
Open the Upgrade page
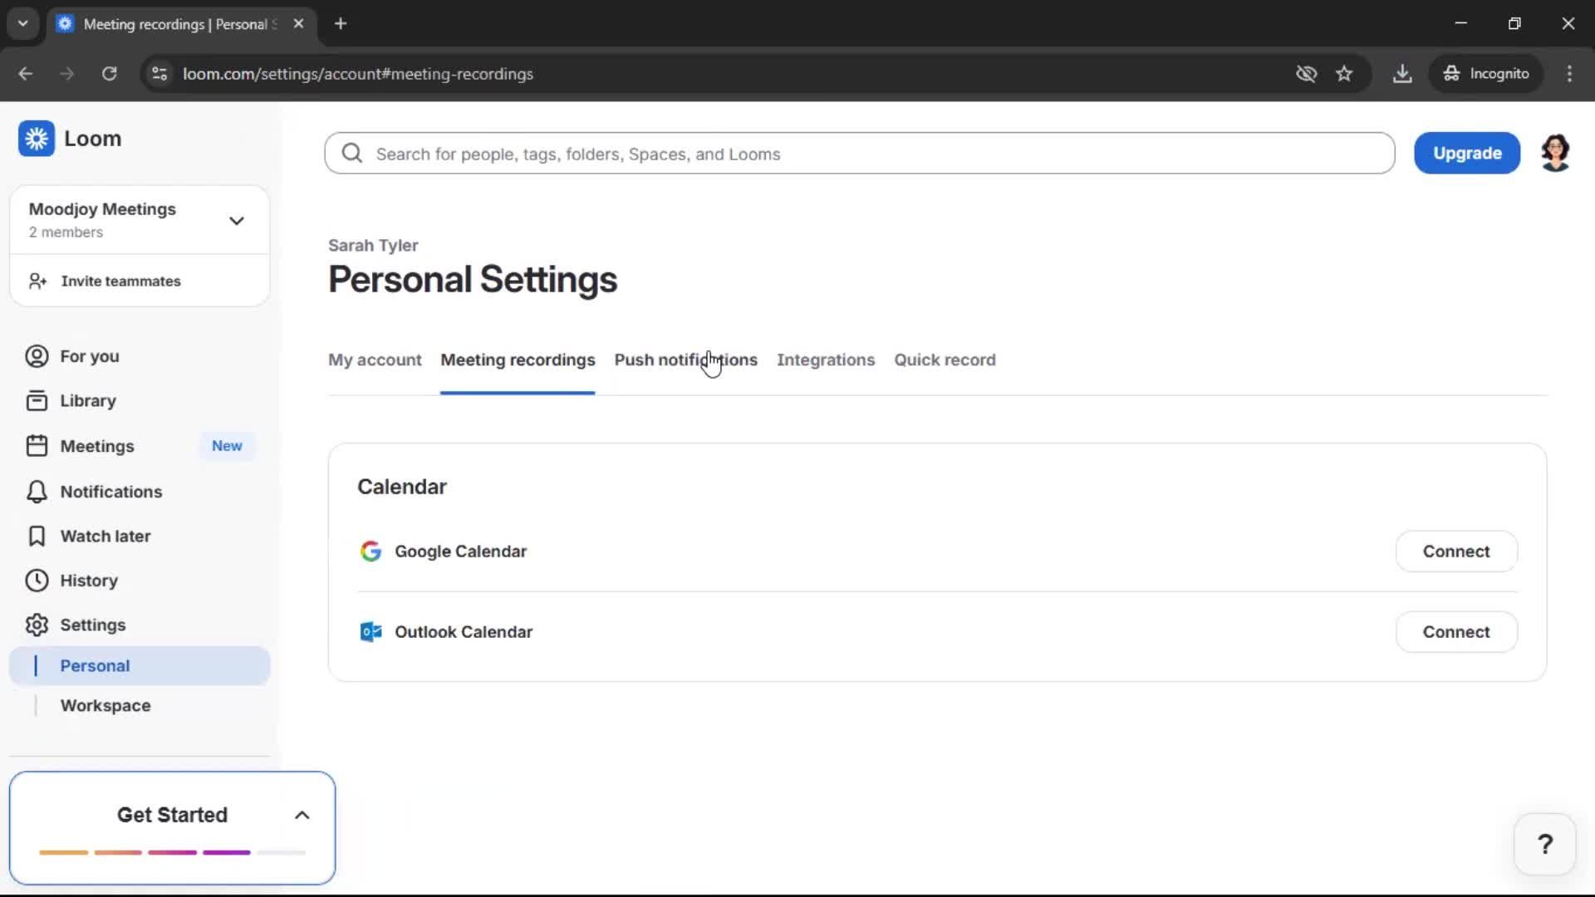pos(1466,153)
